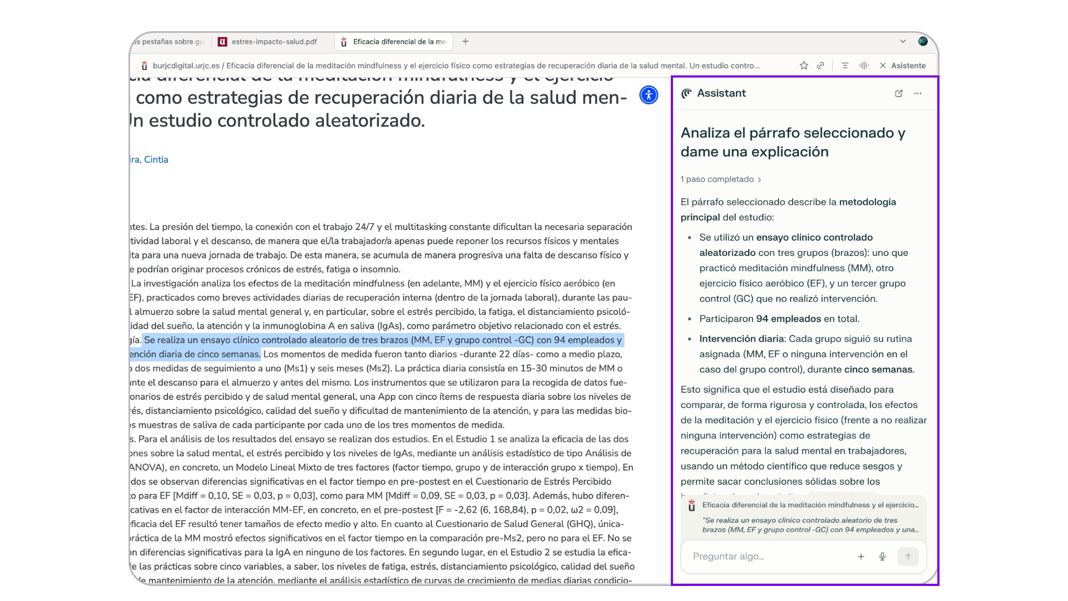
Task: Expand the '1 paso completado' details
Action: (x=721, y=179)
